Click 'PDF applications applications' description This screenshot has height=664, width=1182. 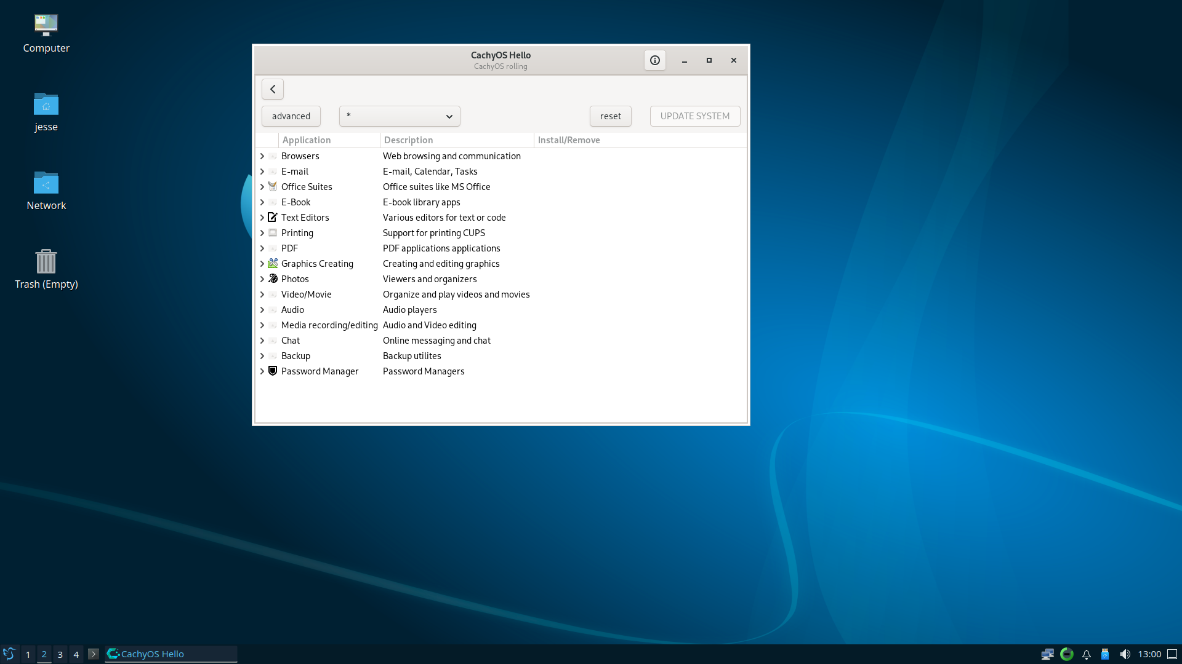441,248
